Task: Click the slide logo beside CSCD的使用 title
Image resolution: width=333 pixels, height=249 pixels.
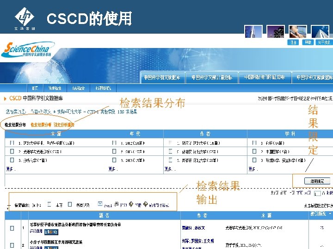Action: 25,18
